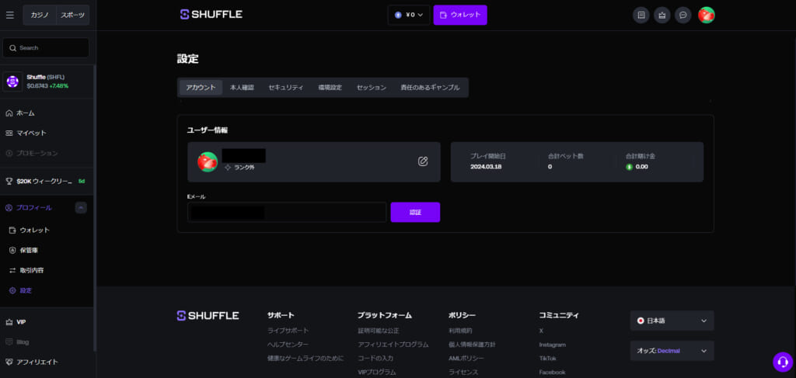
Task: Click the 5d countdown badge in sidebar
Action: [x=82, y=181]
